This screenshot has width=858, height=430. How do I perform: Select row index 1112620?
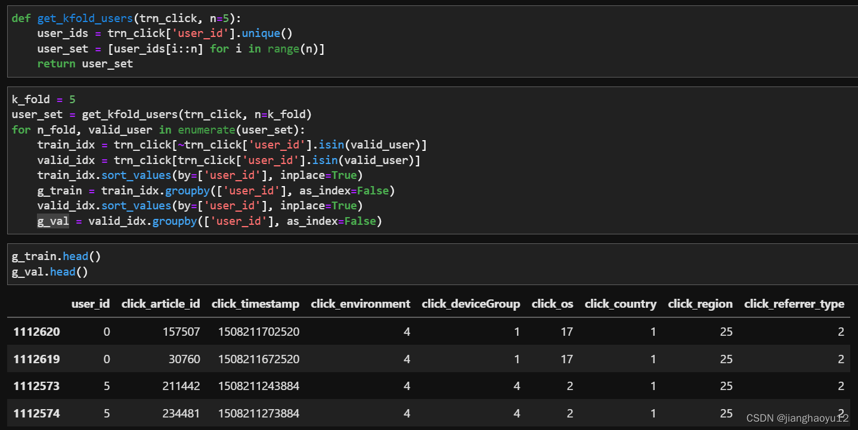[36, 332]
